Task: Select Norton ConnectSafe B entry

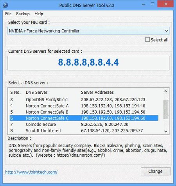Action: pyautogui.click(x=84, y=112)
